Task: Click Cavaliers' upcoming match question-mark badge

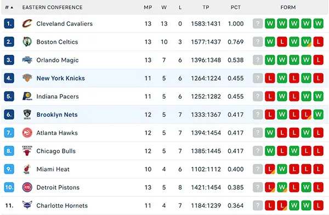Action: (258, 24)
